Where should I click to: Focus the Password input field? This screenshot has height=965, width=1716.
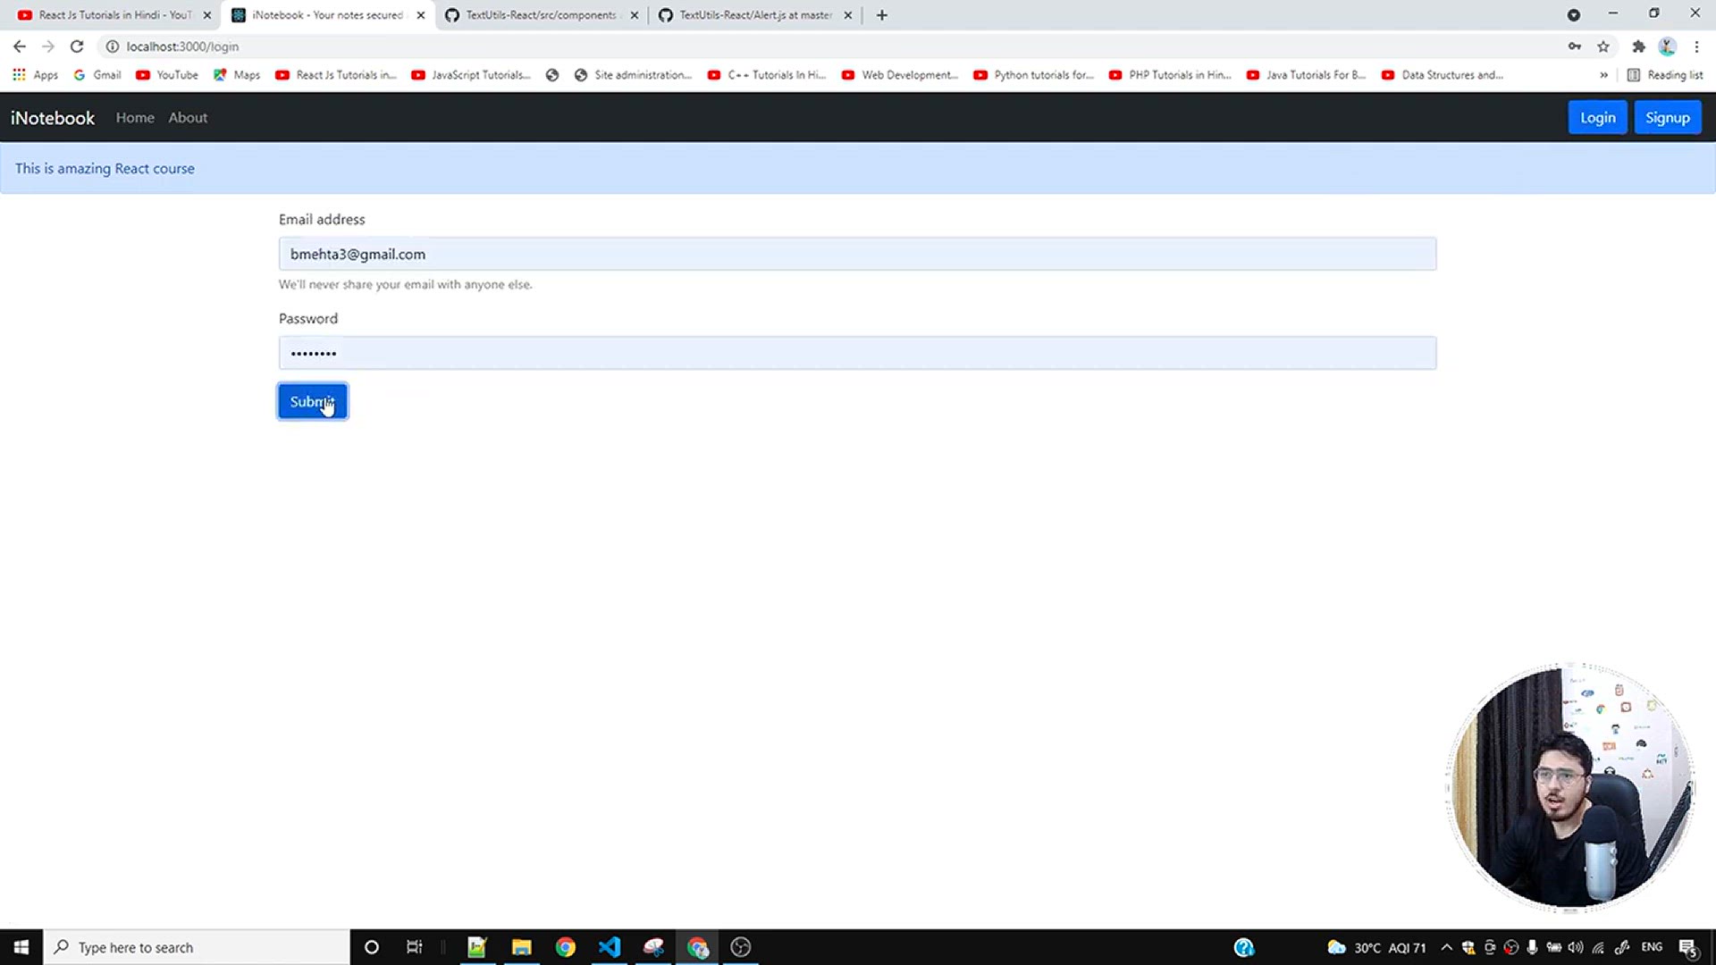(x=857, y=353)
